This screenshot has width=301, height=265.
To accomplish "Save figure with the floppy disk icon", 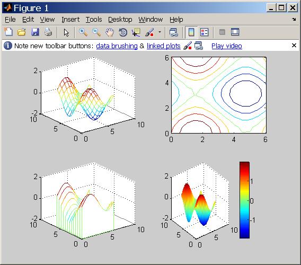I will click(x=35, y=32).
